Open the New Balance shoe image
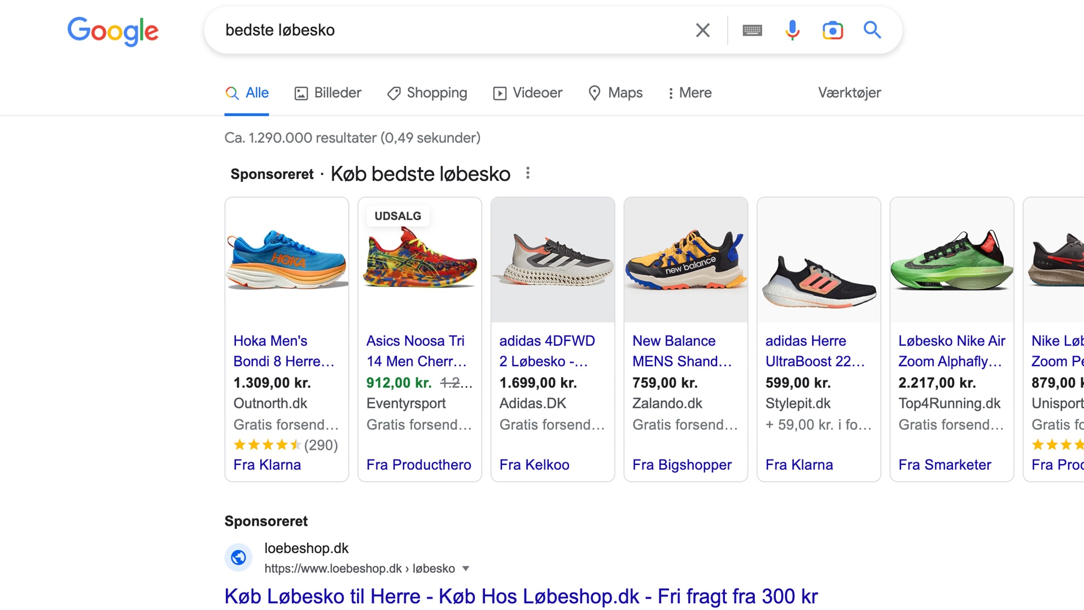This screenshot has width=1084, height=610. (686, 260)
